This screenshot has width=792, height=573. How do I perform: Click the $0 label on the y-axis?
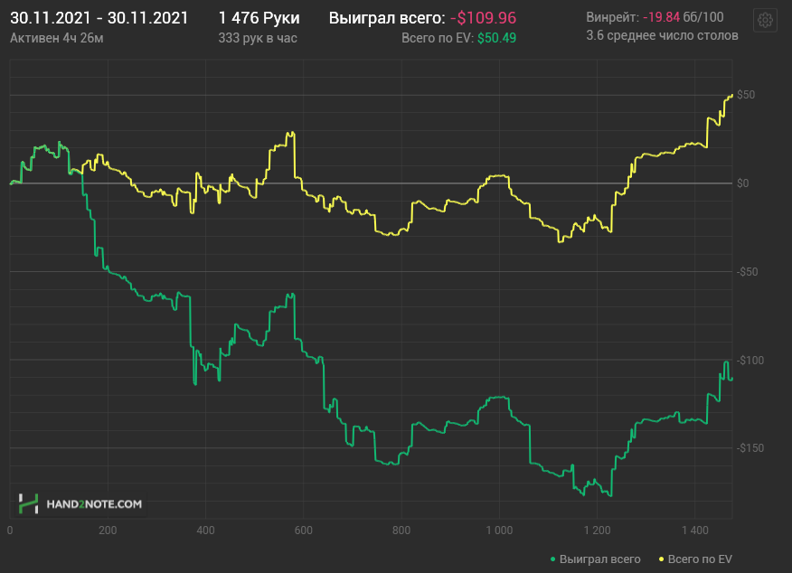point(742,183)
